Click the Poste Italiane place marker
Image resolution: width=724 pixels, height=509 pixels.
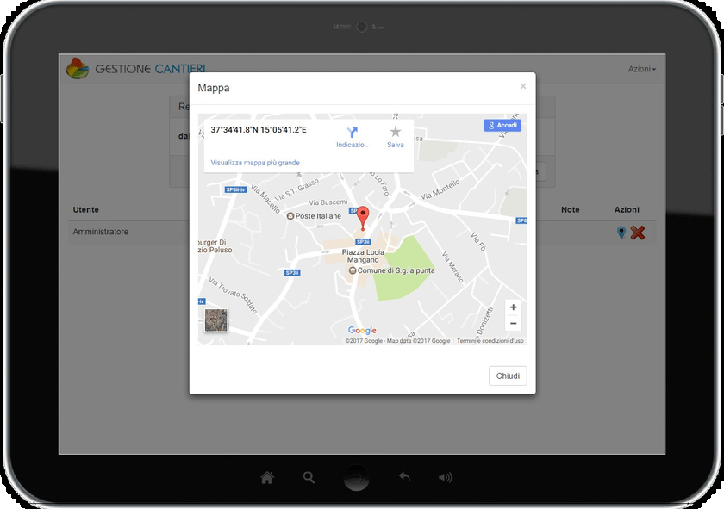[290, 215]
